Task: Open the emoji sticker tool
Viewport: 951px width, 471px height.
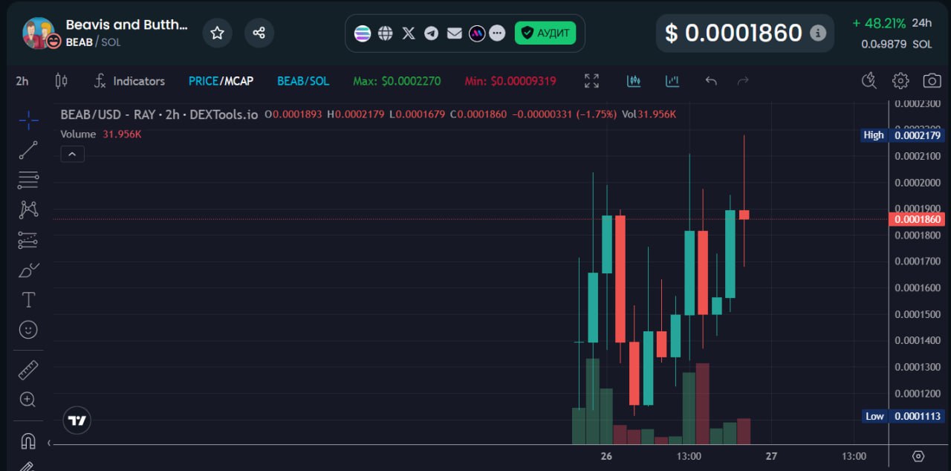Action: click(28, 329)
